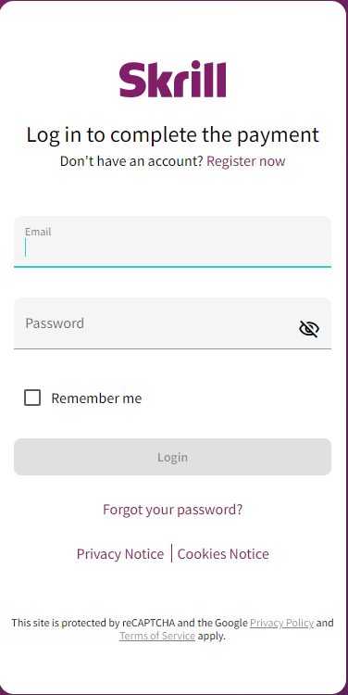
Task: Open the Register now link
Action: point(246,161)
